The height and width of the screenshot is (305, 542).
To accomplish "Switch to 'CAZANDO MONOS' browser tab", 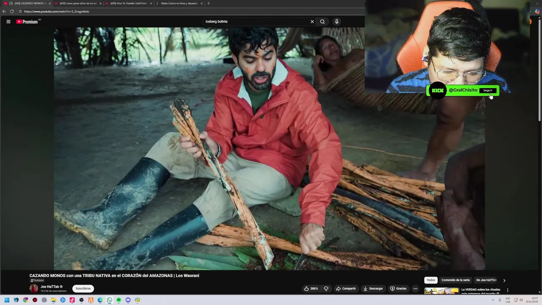I will coord(28,3).
